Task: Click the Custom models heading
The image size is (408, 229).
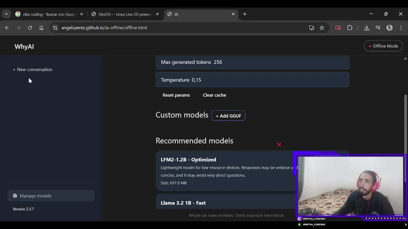Action: (x=182, y=115)
